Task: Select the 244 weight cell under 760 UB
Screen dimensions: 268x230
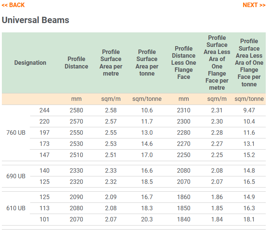Action: (x=44, y=111)
